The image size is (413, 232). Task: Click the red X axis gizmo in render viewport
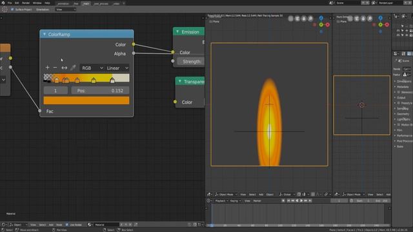(x=328, y=24)
